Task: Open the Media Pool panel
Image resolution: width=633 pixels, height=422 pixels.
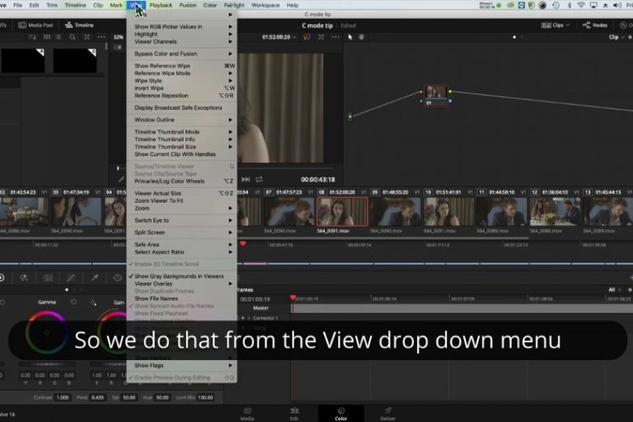Action: pyautogui.click(x=36, y=25)
